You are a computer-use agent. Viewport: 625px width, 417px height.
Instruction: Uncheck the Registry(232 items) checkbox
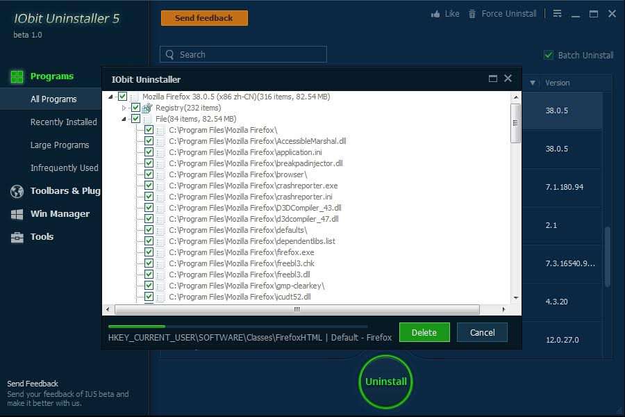(135, 108)
